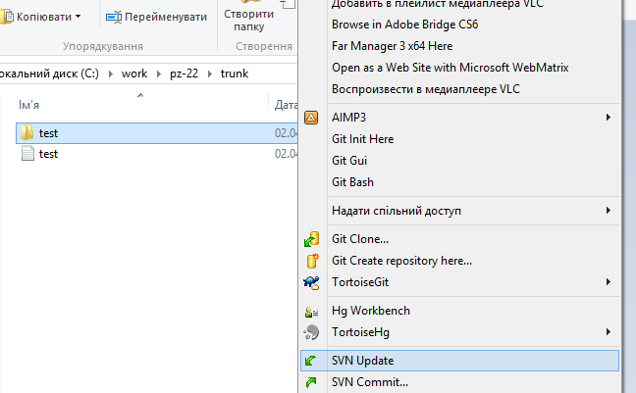The image size is (636, 393).
Task: Open breadcrumb chevron after Локальний диск (C:)
Action: [x=110, y=74]
